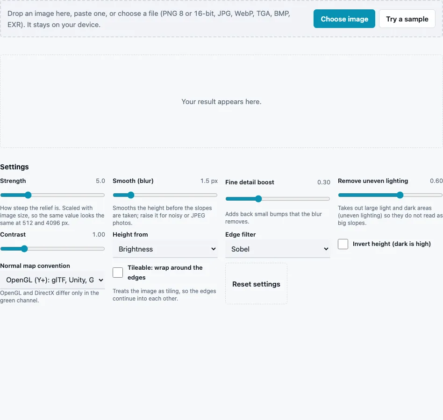Click the Remove uneven lighting value 0.60
The width and height of the screenshot is (443, 420).
pyautogui.click(x=436, y=181)
